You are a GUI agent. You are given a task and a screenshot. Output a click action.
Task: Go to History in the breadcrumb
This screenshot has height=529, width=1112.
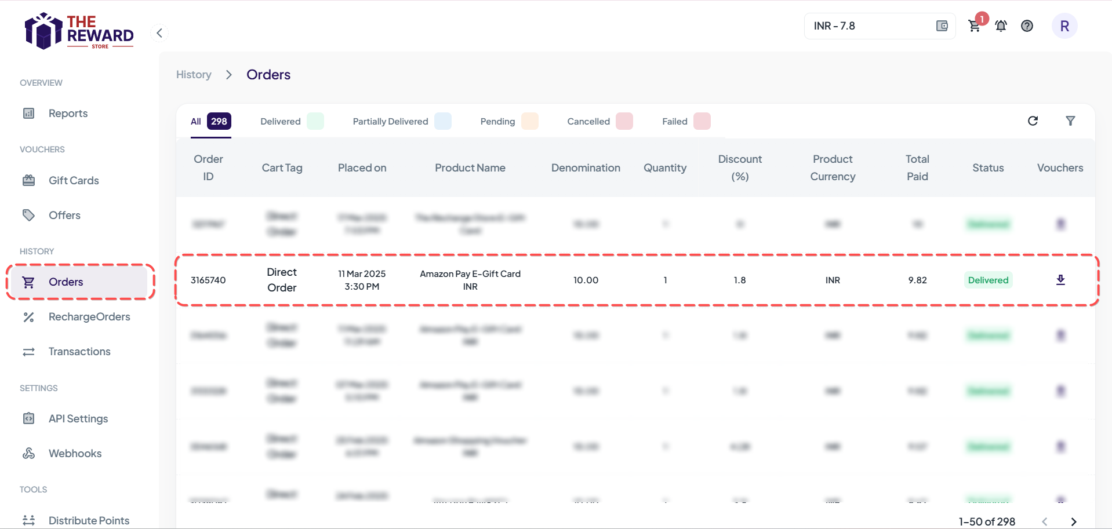click(x=194, y=75)
